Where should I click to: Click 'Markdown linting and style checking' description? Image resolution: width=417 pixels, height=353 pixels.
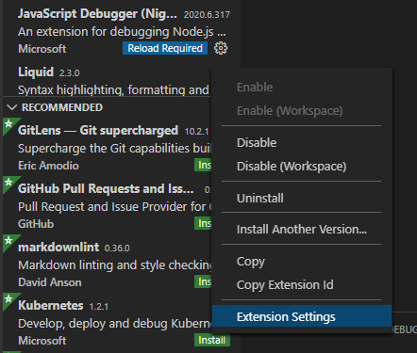pyautogui.click(x=115, y=265)
